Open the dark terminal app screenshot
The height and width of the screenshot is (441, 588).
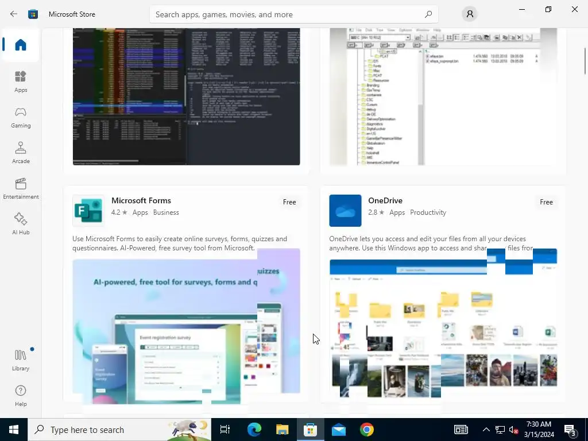pyautogui.click(x=186, y=96)
